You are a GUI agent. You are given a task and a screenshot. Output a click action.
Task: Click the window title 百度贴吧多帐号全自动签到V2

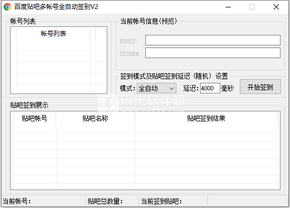(56, 7)
